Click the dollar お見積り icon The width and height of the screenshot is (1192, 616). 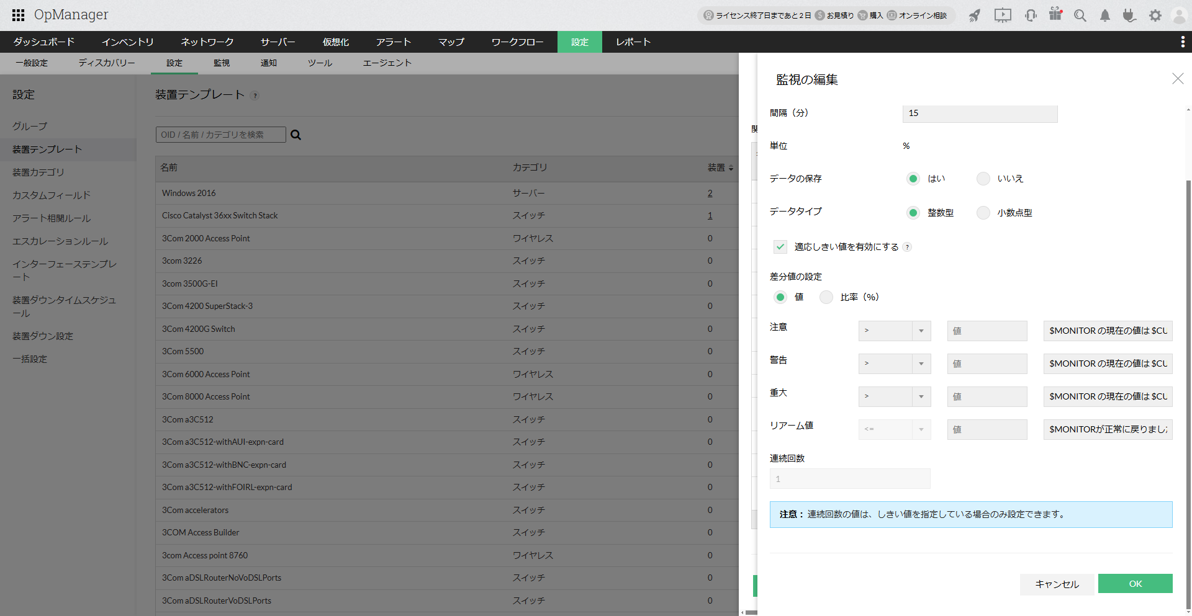820,16
